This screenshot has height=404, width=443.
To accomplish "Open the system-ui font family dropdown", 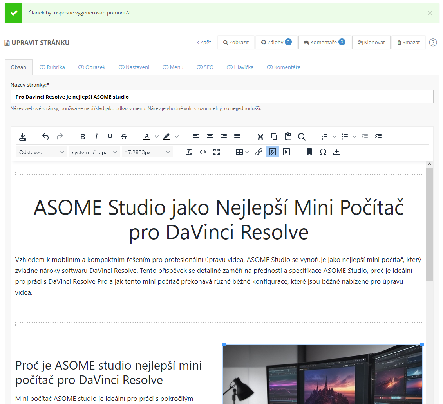I will [x=94, y=152].
